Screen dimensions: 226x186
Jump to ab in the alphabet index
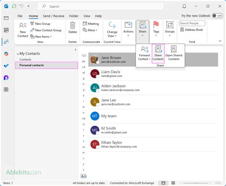coord(83,62)
